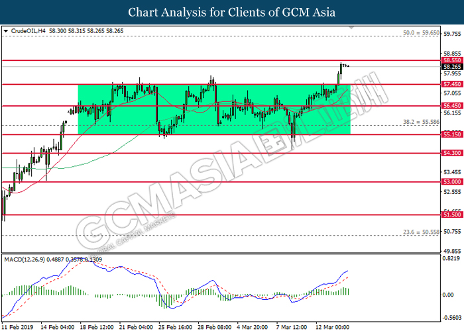Click the 53.455 price axis label
The height and width of the screenshot is (331, 464).
(x=452, y=172)
